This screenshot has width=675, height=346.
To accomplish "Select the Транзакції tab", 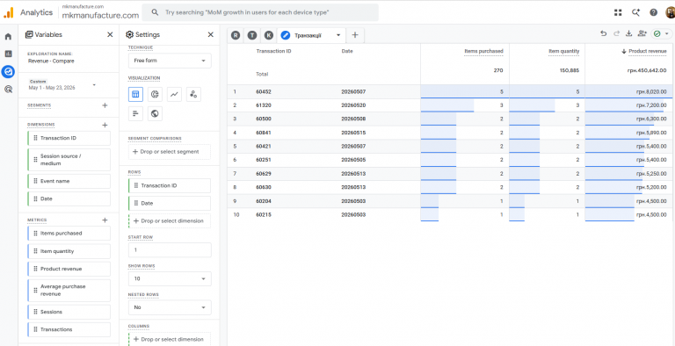I will (308, 35).
